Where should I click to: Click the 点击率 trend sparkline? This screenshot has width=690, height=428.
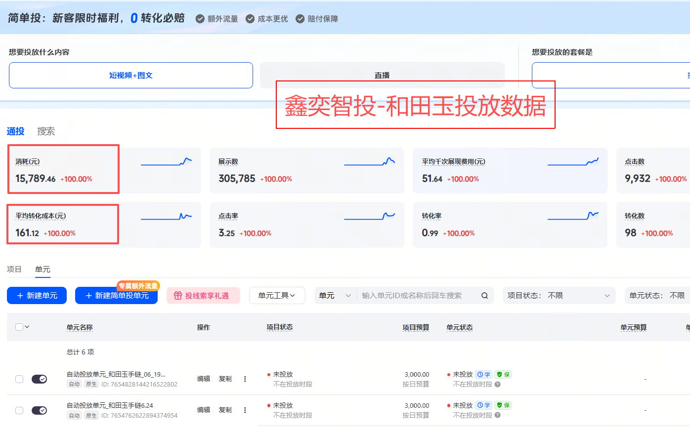click(369, 216)
